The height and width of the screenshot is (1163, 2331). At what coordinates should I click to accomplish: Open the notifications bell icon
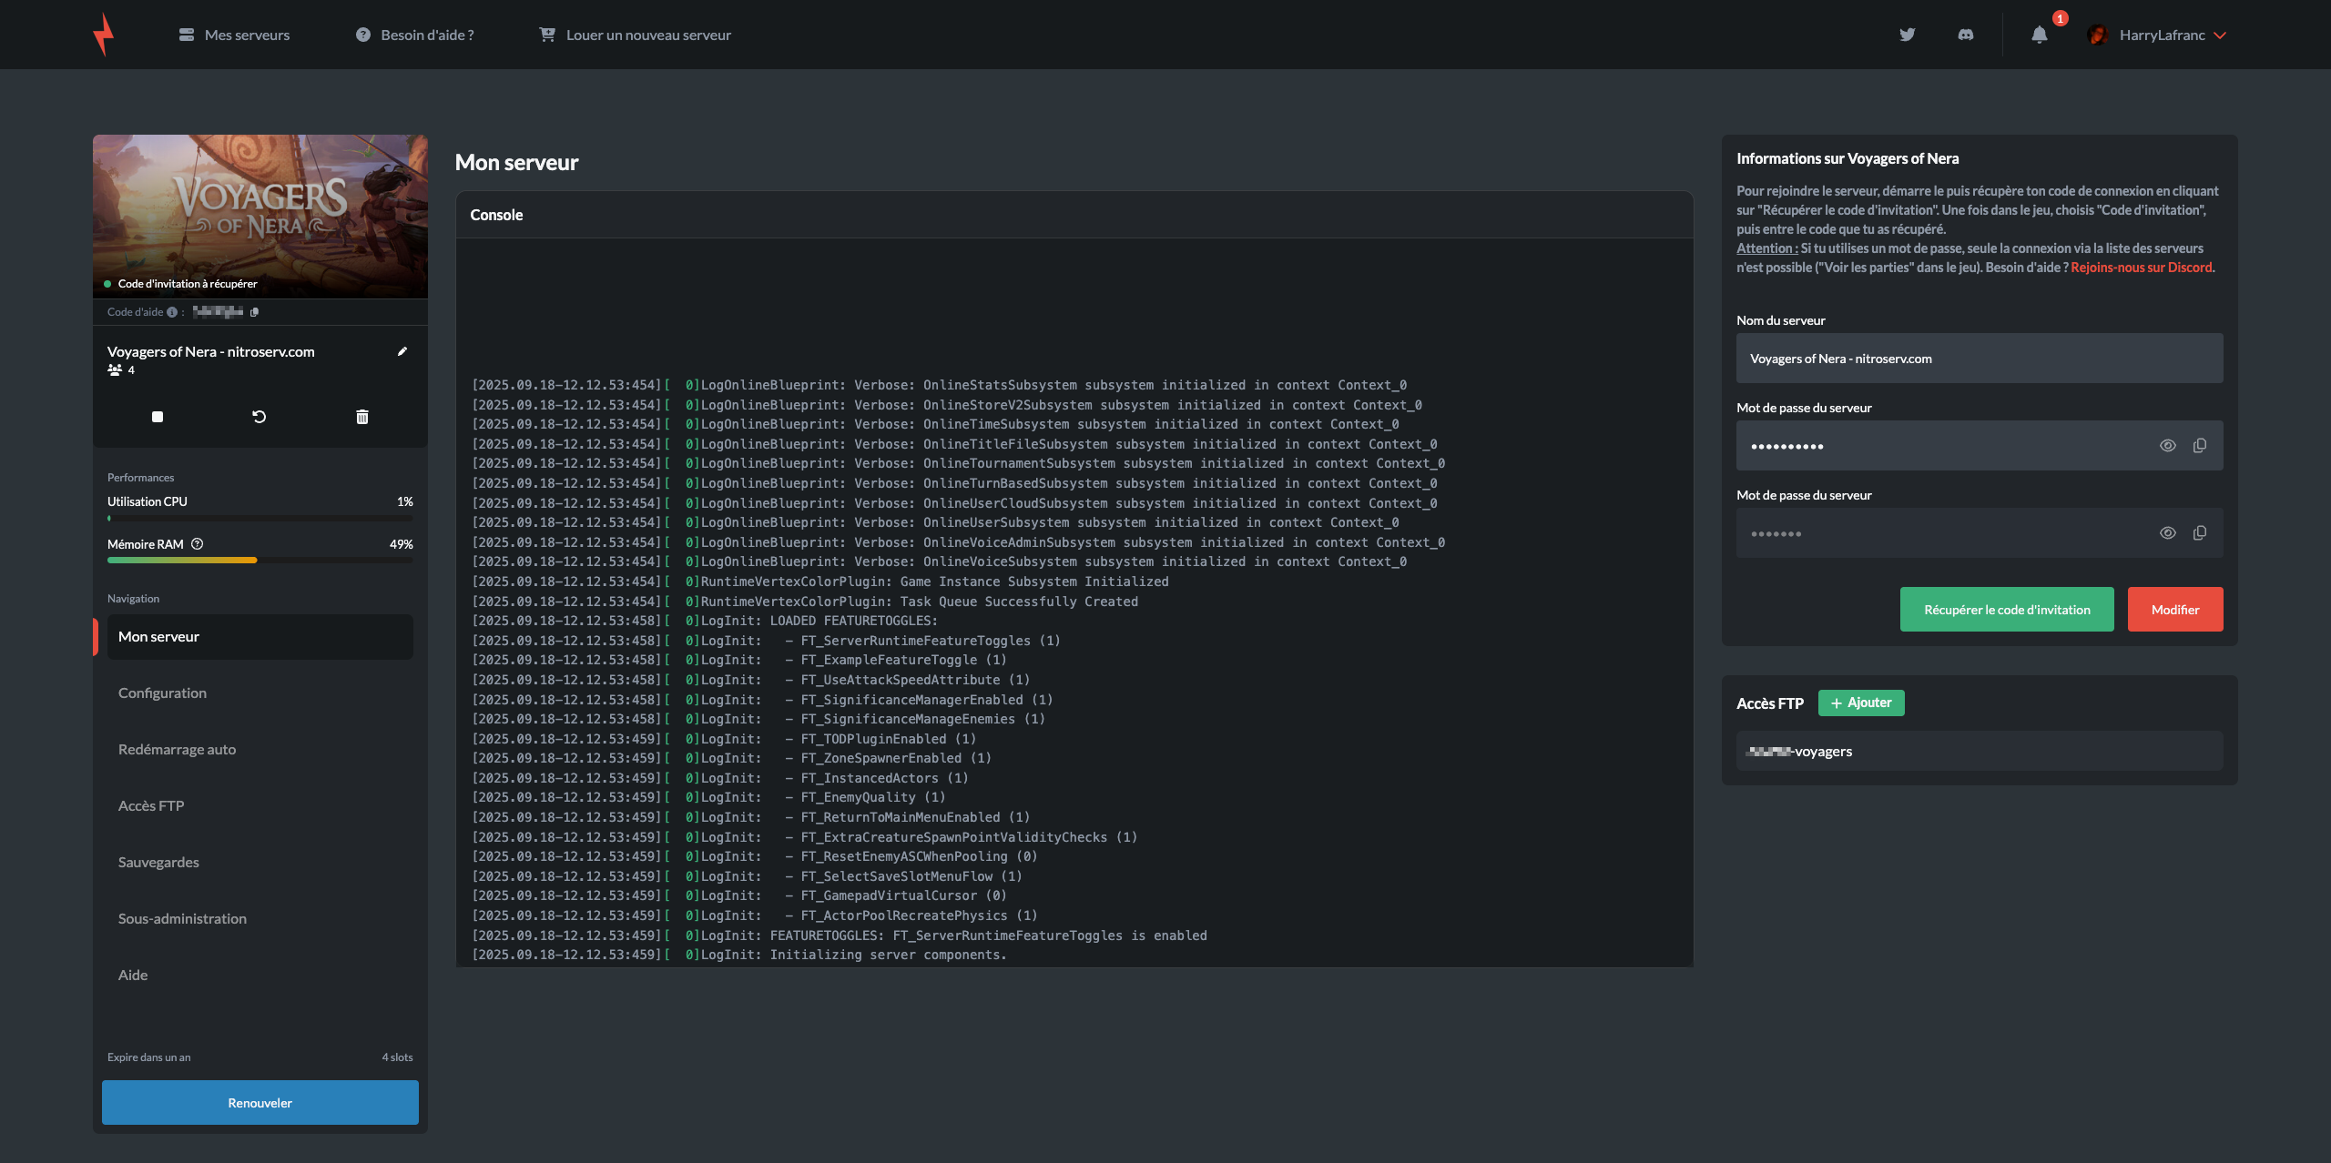point(2040,35)
